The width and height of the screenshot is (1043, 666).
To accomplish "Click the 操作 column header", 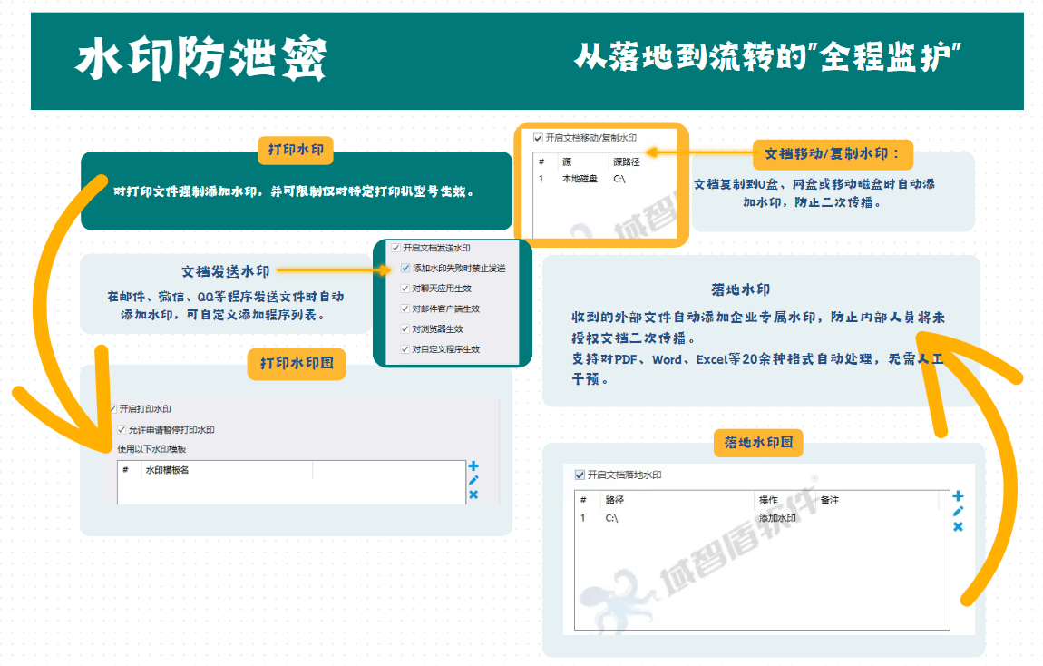I will pos(768,500).
